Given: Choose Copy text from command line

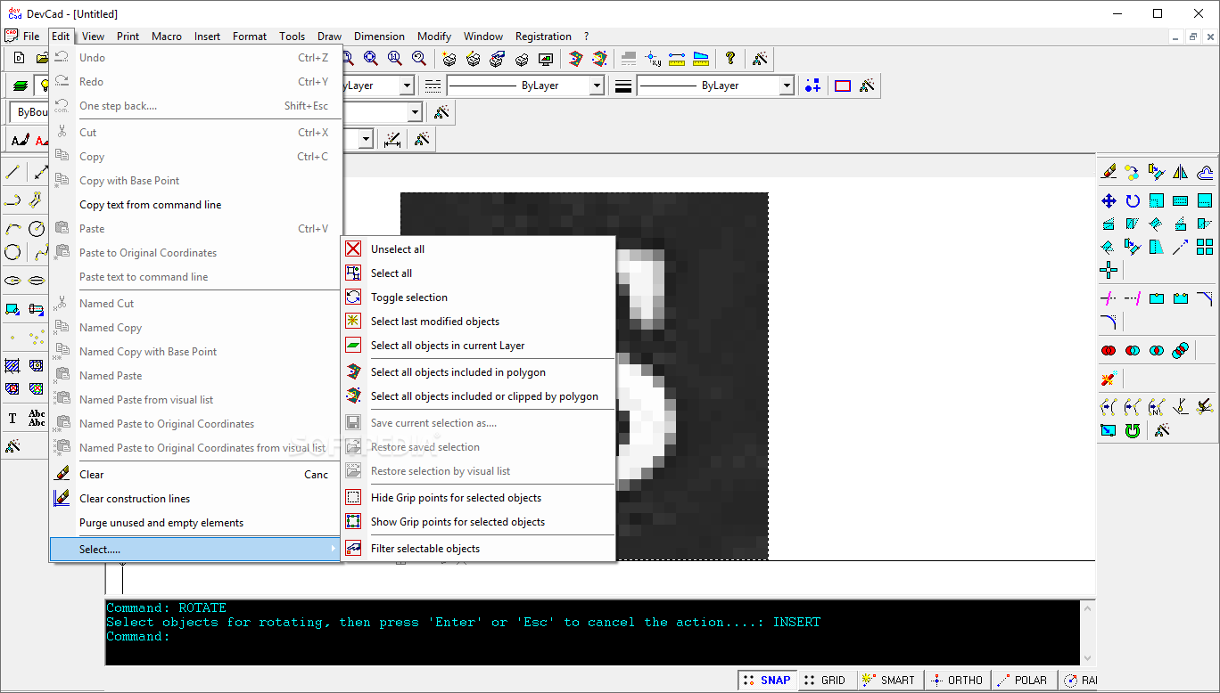Looking at the screenshot, I should tap(195, 205).
